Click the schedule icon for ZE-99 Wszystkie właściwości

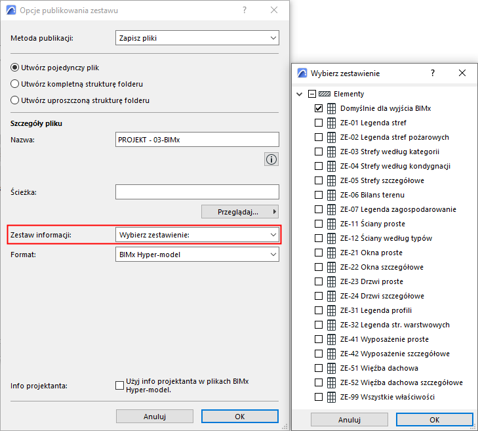pos(331,397)
